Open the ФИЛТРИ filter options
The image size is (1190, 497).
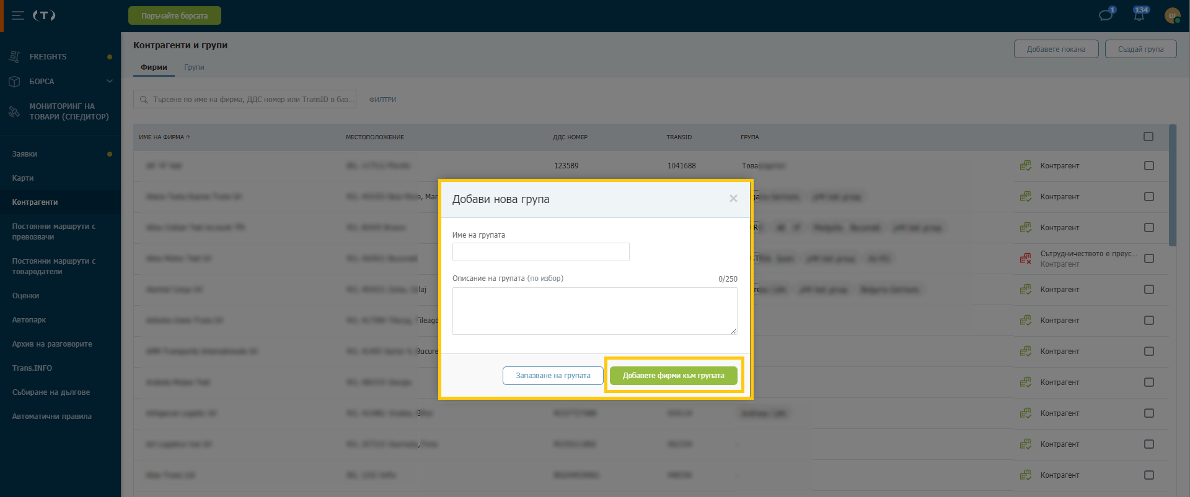tap(382, 100)
